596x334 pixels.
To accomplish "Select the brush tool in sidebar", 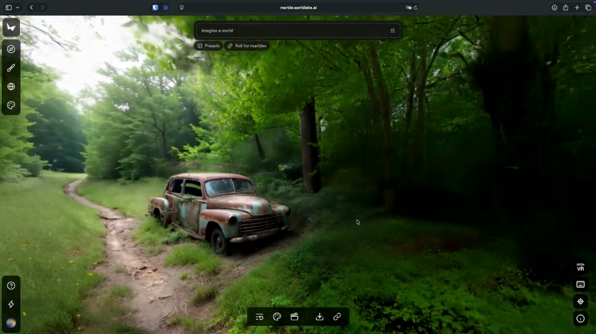I will (11, 67).
